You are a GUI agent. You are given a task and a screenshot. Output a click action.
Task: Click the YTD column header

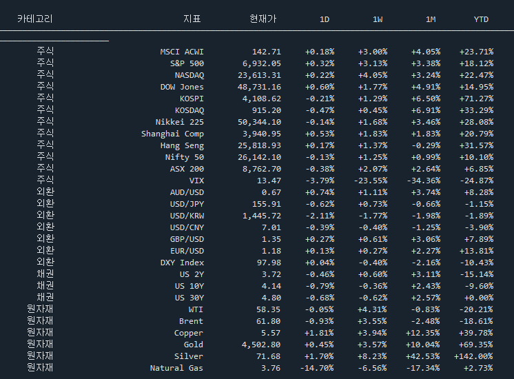tap(481, 19)
